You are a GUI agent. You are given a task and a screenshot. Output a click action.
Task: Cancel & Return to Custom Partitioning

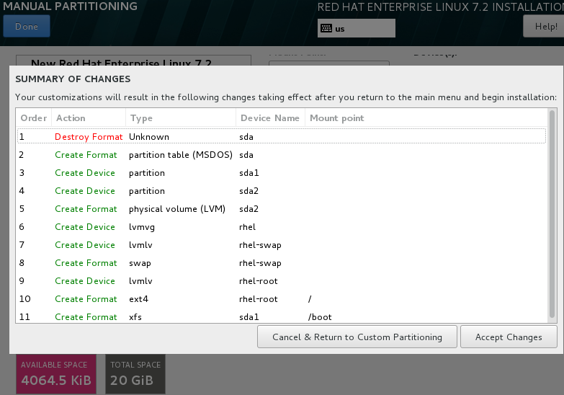(357, 337)
